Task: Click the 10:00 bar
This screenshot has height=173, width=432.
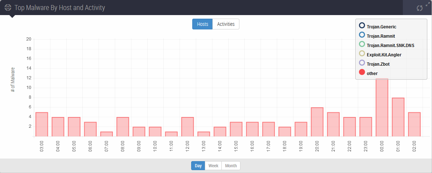Action: point(155,132)
